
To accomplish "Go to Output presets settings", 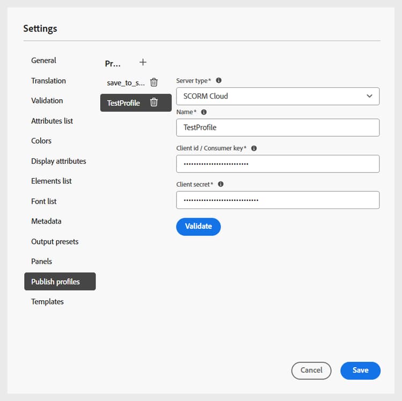I will (x=55, y=242).
